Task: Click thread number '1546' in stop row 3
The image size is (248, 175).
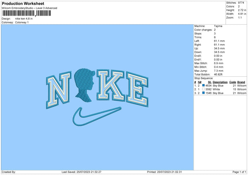Action: point(208,93)
